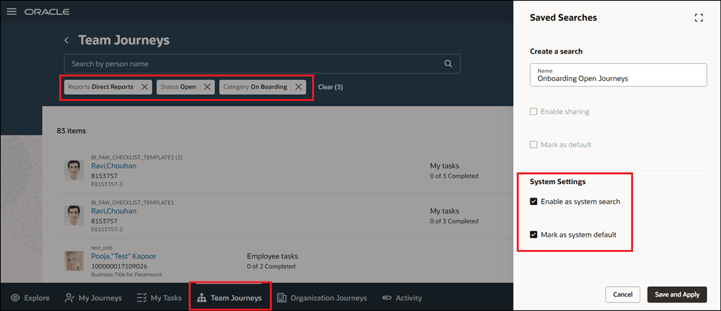
Task: Remove the Reports Direct Reports filter chip
Action: click(x=144, y=87)
